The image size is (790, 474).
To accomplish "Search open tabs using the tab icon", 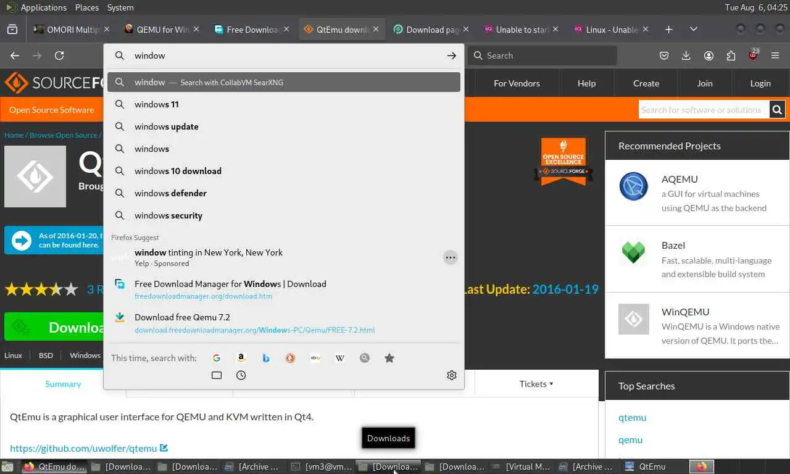I will click(x=217, y=375).
